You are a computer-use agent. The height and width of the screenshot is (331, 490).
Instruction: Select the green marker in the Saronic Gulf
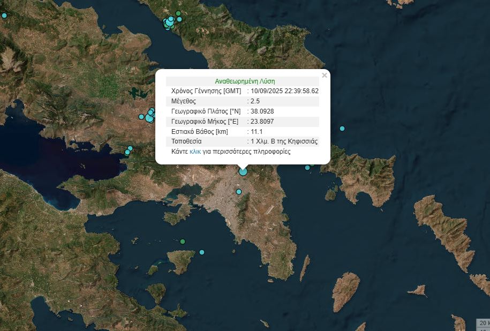[x=183, y=242]
